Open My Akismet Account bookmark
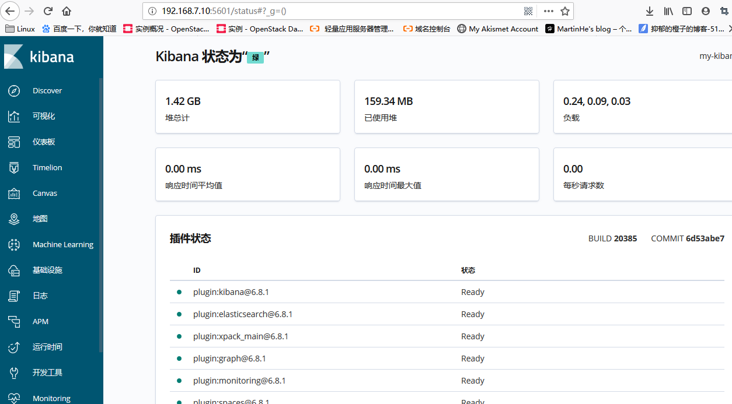The width and height of the screenshot is (732, 404). (x=497, y=29)
